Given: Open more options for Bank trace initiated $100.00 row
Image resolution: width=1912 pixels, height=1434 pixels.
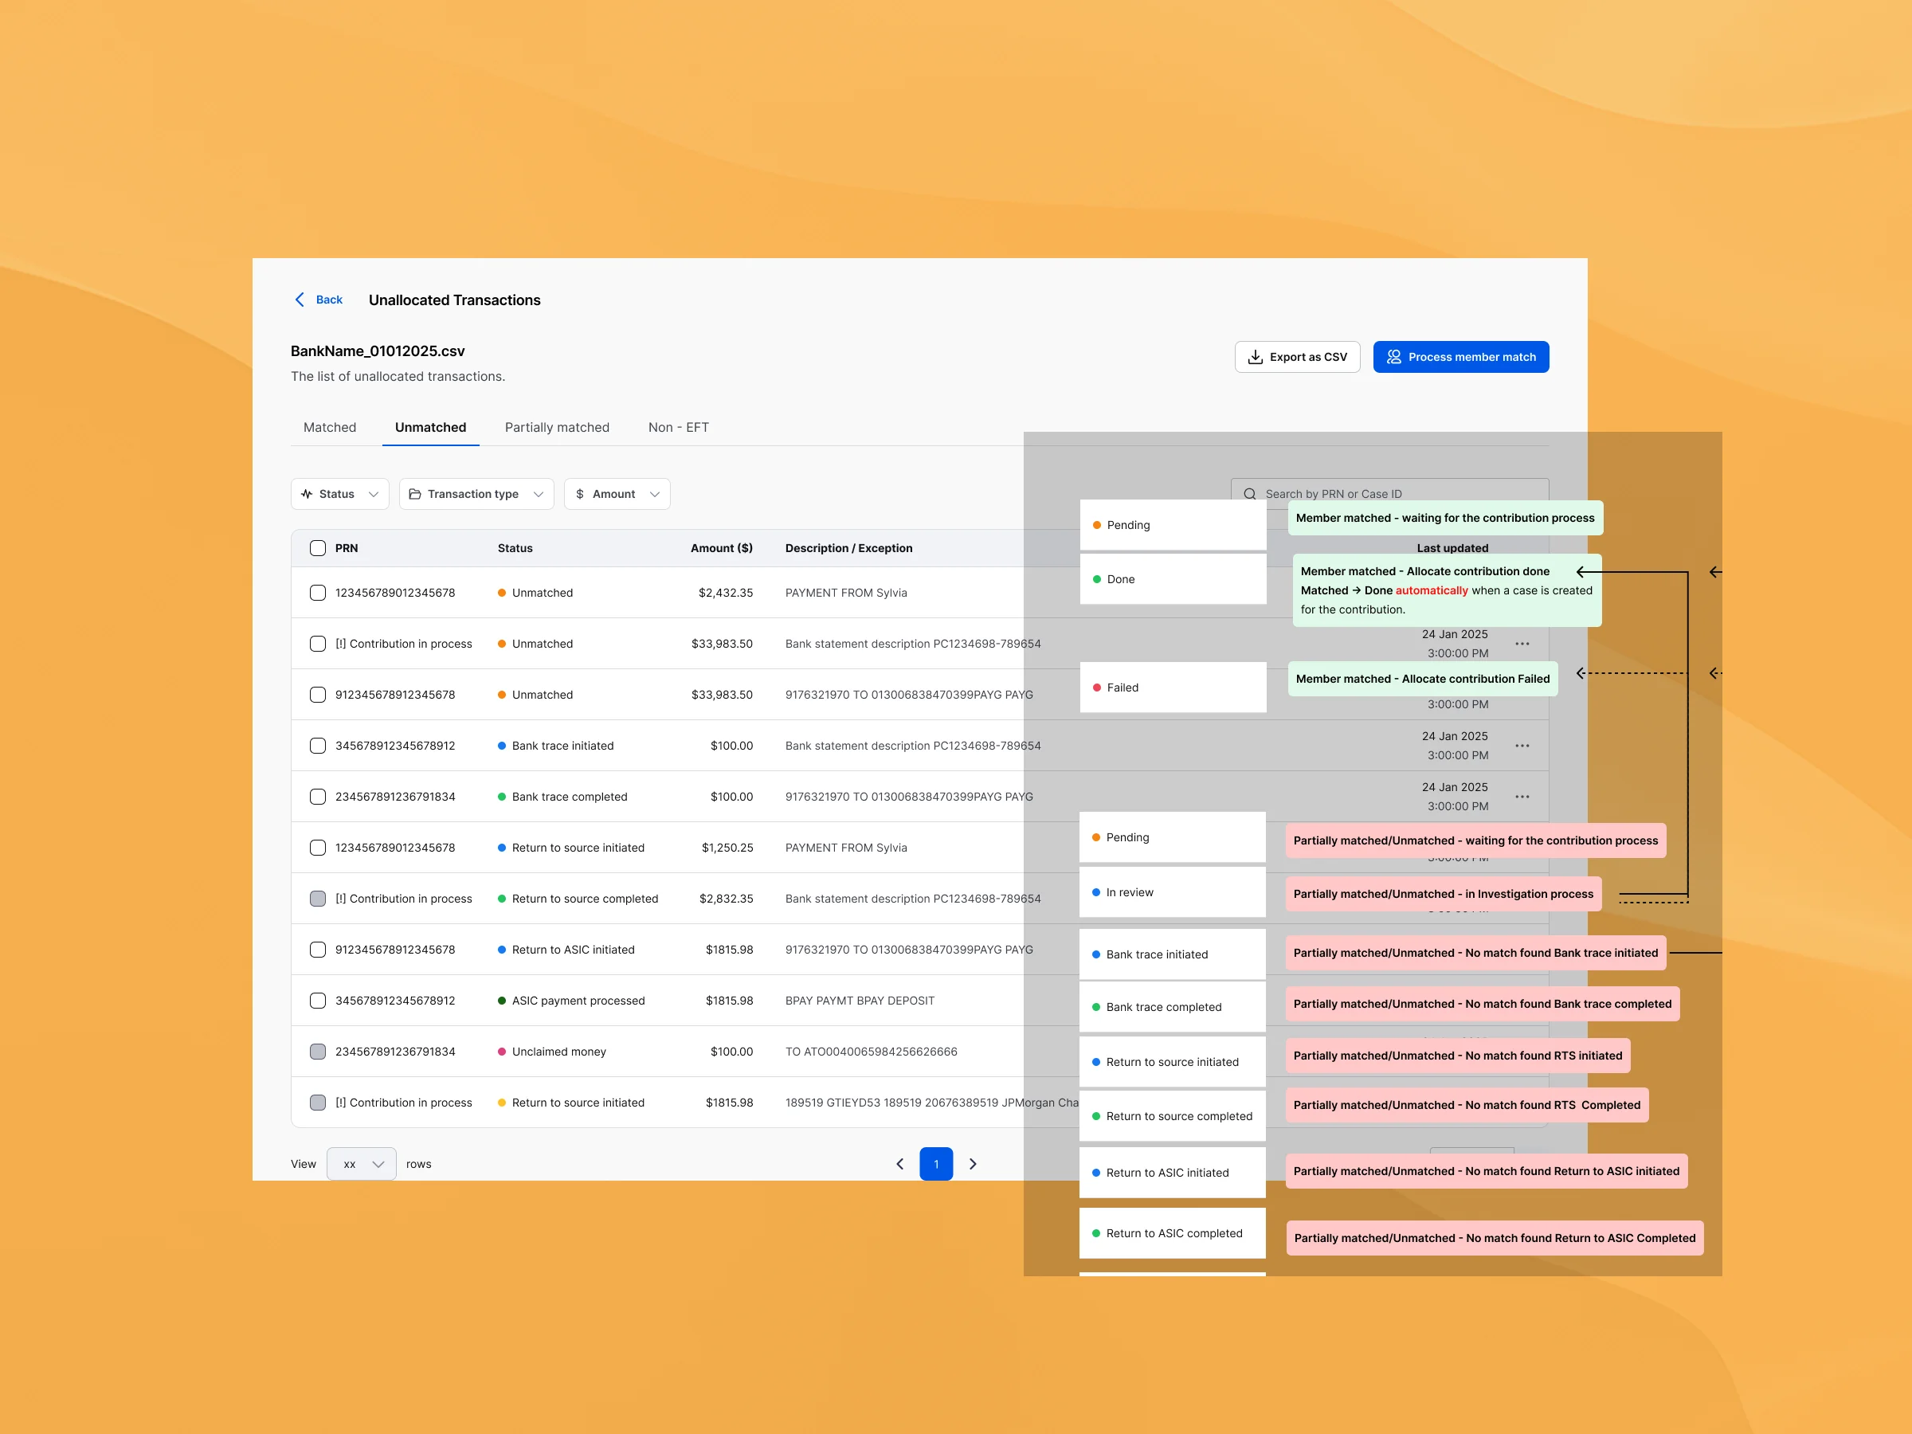Looking at the screenshot, I should (1522, 746).
